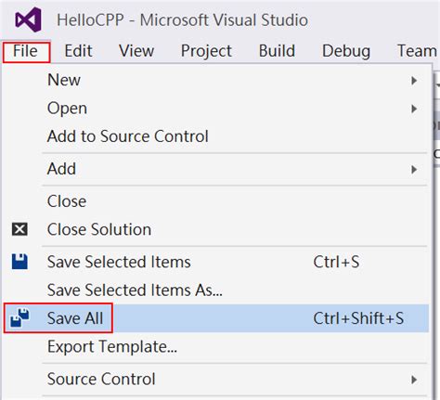Choose Save Selected Items As...
This screenshot has width=440, height=400.
click(135, 290)
